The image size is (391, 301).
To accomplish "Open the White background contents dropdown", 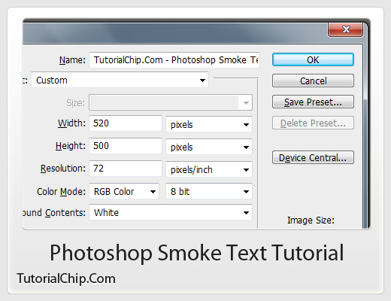I will 171,212.
